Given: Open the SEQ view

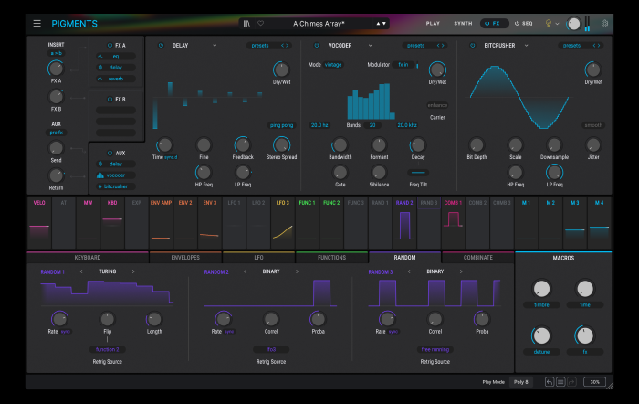Looking at the screenshot, I should (x=524, y=23).
